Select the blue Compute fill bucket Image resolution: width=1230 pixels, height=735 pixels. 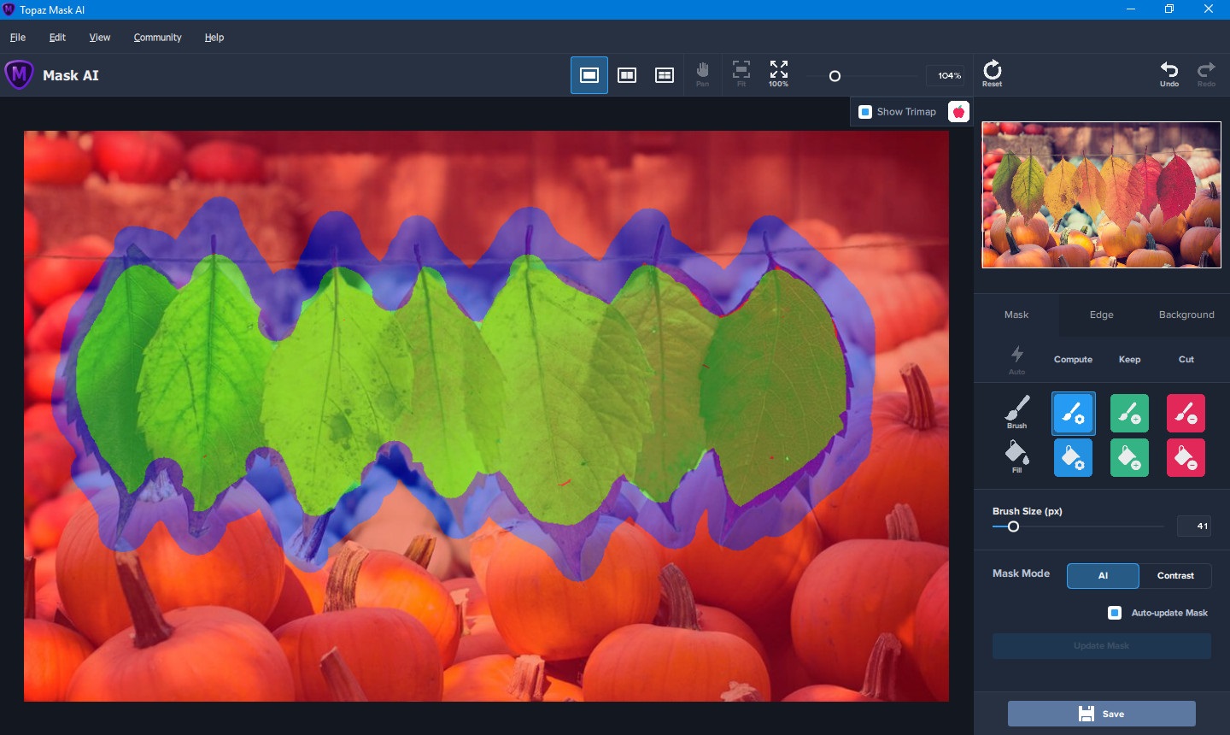coord(1074,458)
